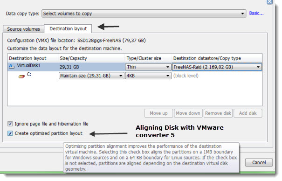Image resolution: width=282 pixels, height=181 pixels.
Task: Click the SSD128gigs-FreeNAS (79,37 GB) location text
Action: [x=111, y=40]
